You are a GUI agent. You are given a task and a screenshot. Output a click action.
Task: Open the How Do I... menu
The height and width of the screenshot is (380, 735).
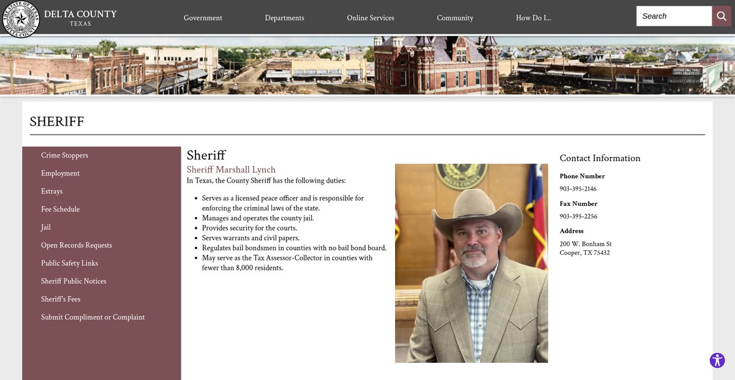[533, 18]
